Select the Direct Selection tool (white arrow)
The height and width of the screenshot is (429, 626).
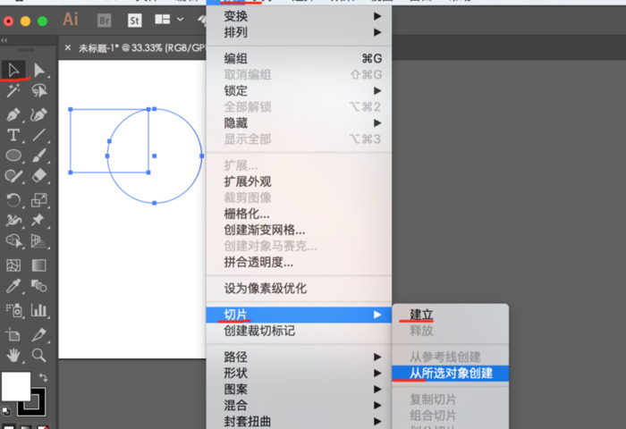click(x=39, y=70)
